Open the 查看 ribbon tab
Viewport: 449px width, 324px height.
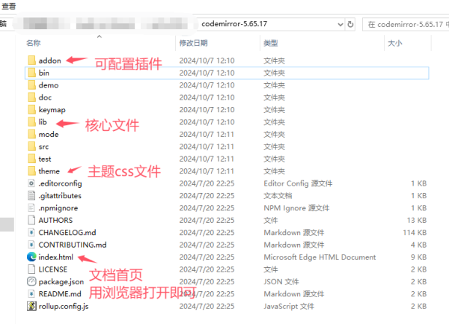(8, 6)
